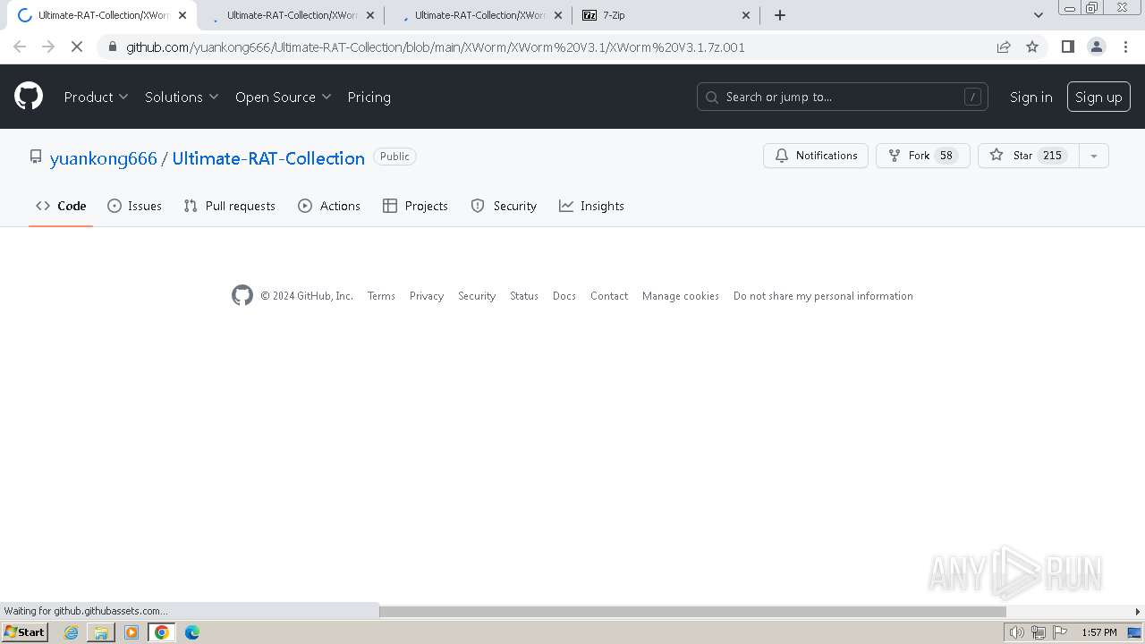The width and height of the screenshot is (1145, 644).
Task: Star the repository
Action: 1029,156
